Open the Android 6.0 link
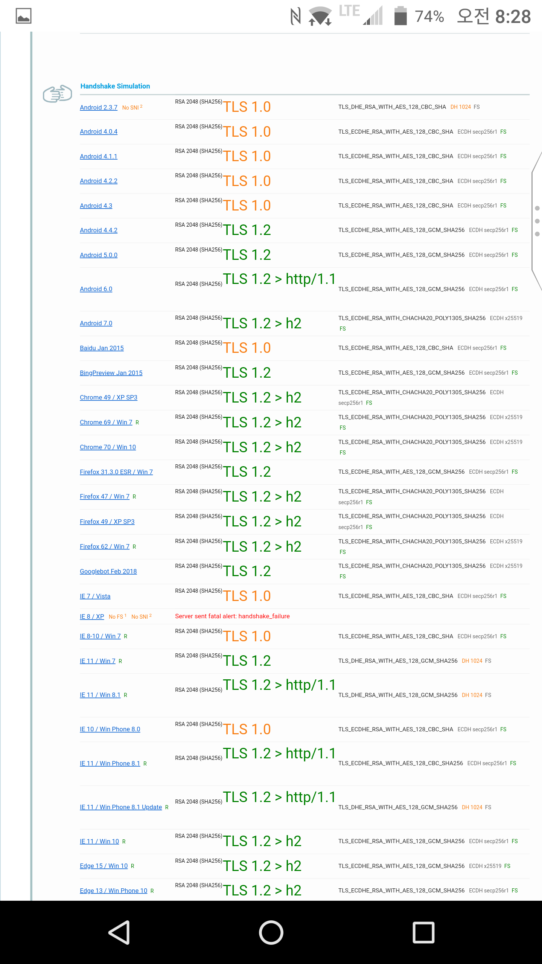Viewport: 542px width, 964px height. tap(96, 289)
